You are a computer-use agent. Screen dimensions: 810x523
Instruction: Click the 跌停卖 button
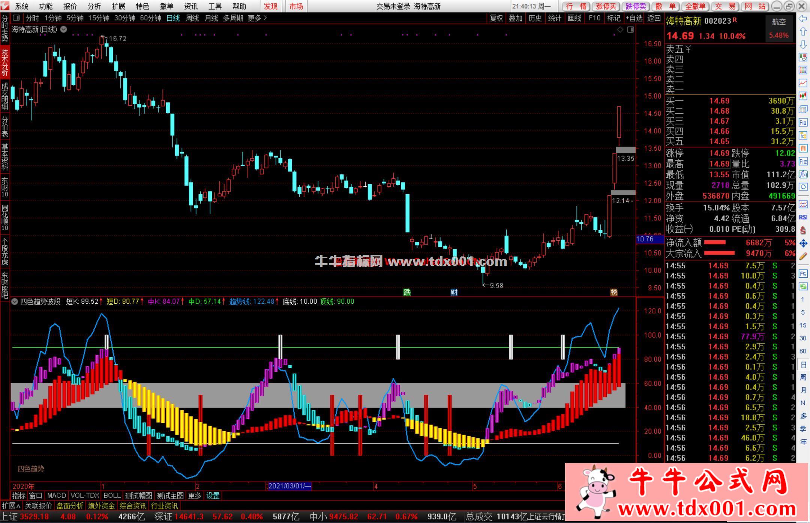(636, 6)
